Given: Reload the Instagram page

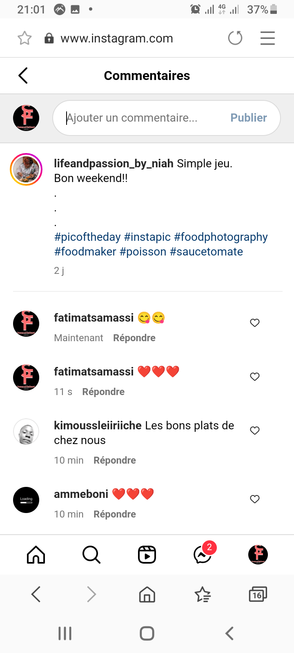Looking at the screenshot, I should point(235,38).
